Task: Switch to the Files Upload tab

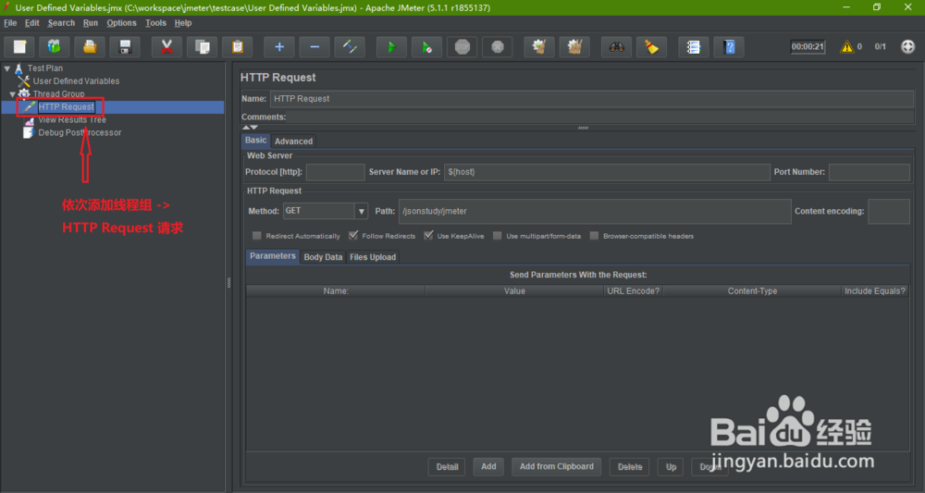Action: pyautogui.click(x=372, y=257)
